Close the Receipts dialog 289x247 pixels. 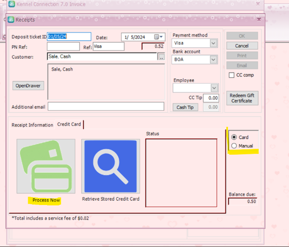point(259,20)
